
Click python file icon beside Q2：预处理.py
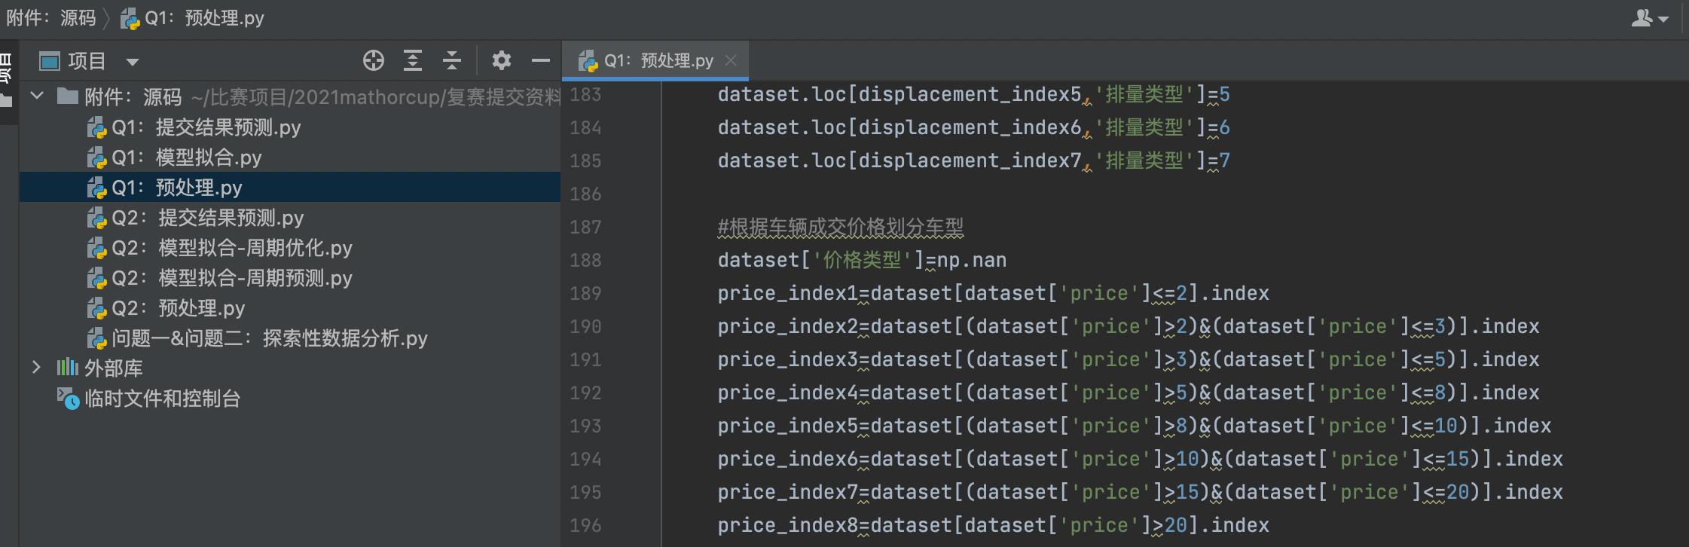point(96,309)
